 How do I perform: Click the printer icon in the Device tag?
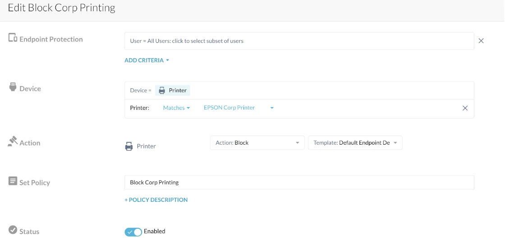[x=162, y=91]
